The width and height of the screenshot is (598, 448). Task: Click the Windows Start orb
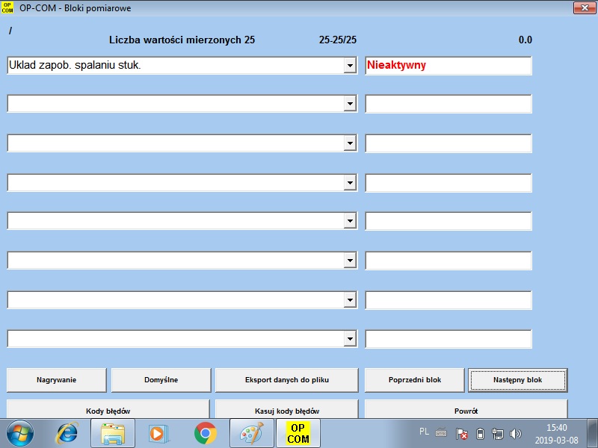pyautogui.click(x=20, y=433)
